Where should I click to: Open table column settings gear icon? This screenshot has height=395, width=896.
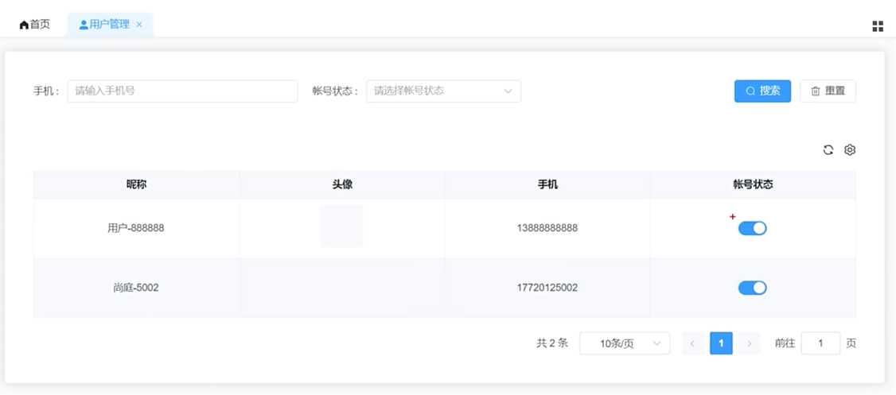[850, 150]
